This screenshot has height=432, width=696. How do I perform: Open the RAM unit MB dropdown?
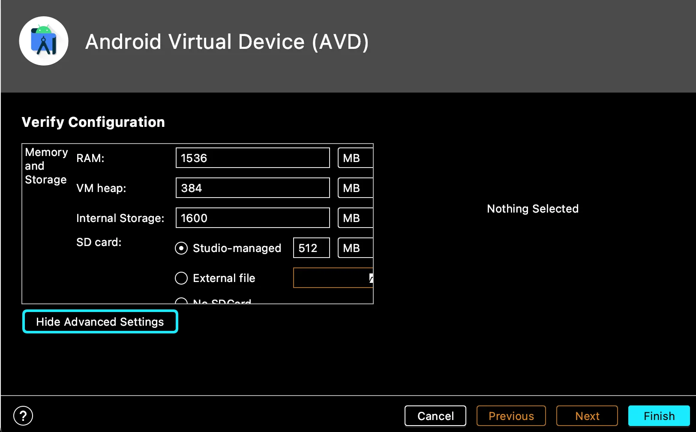coord(355,158)
